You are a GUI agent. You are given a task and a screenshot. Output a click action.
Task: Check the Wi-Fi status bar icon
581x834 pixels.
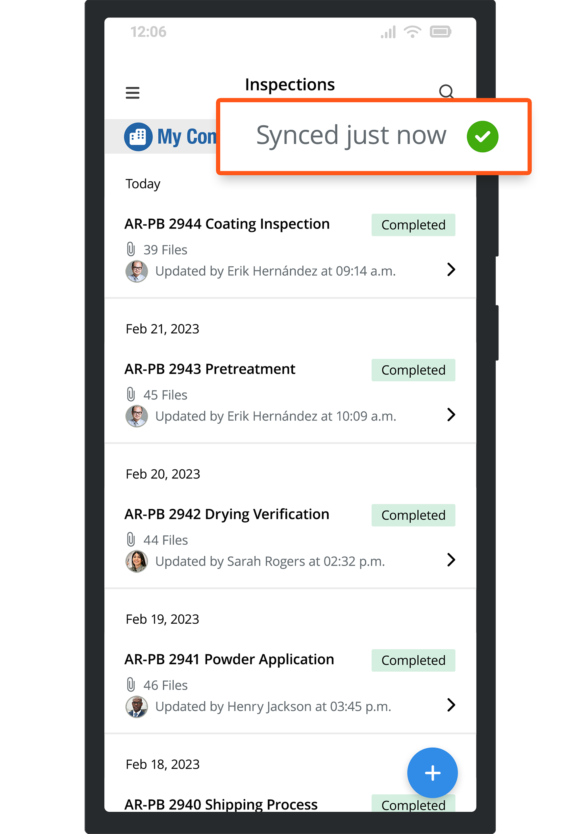(412, 32)
